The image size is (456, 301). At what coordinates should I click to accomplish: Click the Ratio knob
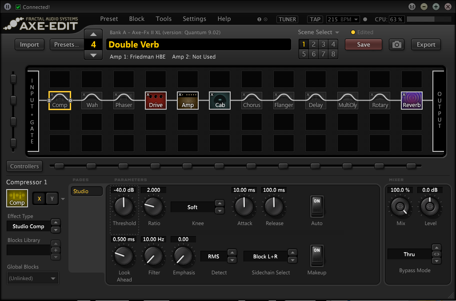pos(154,206)
